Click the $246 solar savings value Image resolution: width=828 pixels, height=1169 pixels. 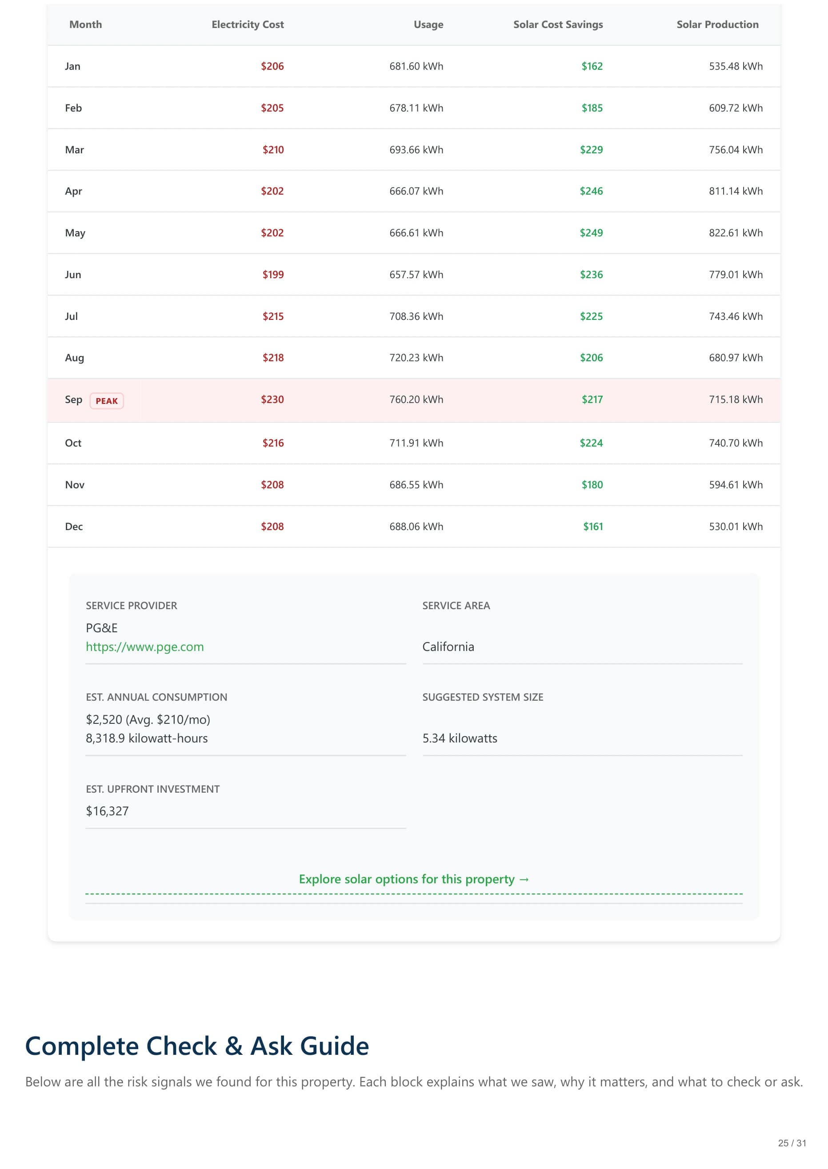pos(592,191)
